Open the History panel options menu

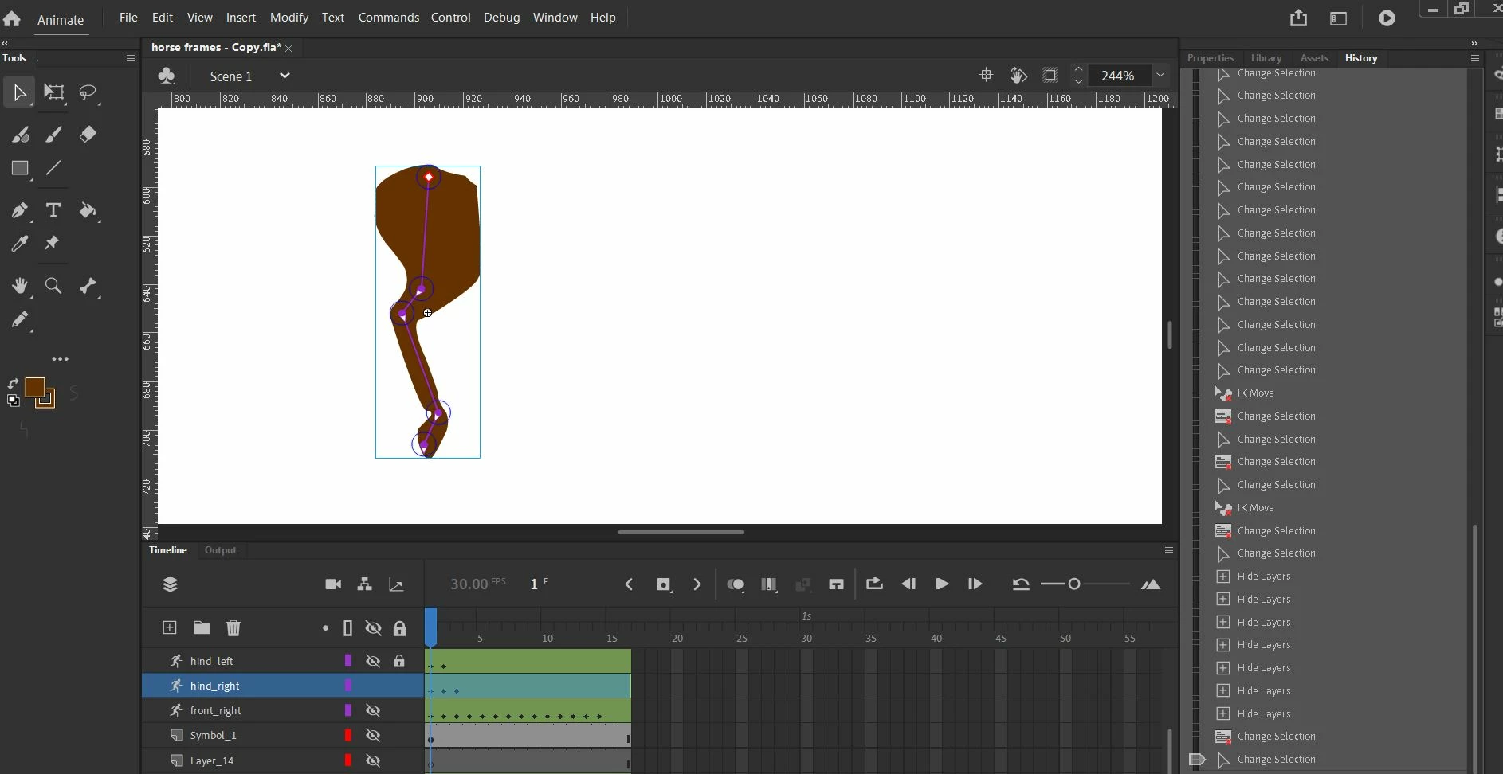click(1475, 58)
